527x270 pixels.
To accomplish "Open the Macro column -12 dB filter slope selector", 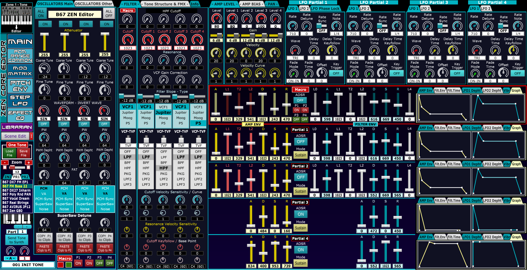I will [128, 101].
